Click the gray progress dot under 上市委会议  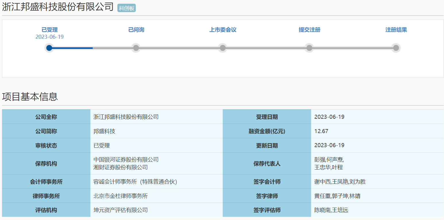223,48
